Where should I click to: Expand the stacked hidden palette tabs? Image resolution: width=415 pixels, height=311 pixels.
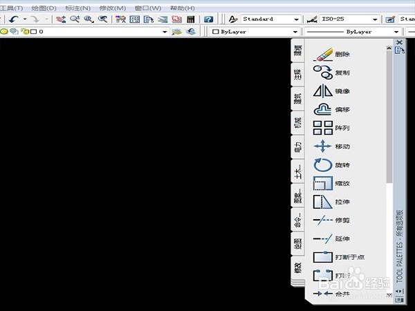[298, 283]
